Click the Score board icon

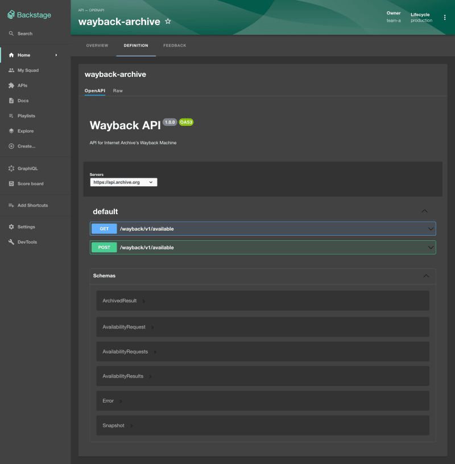coord(11,183)
